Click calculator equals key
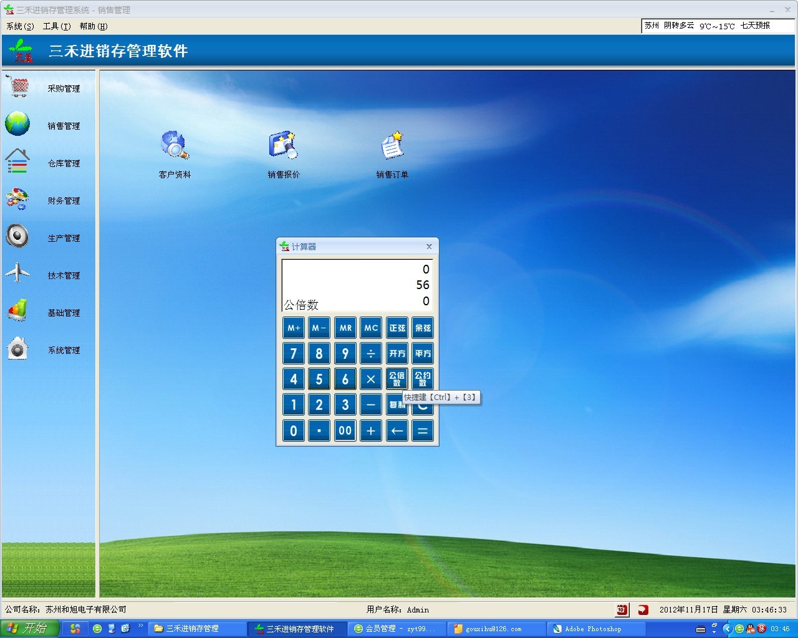The image size is (798, 638). pyautogui.click(x=423, y=431)
